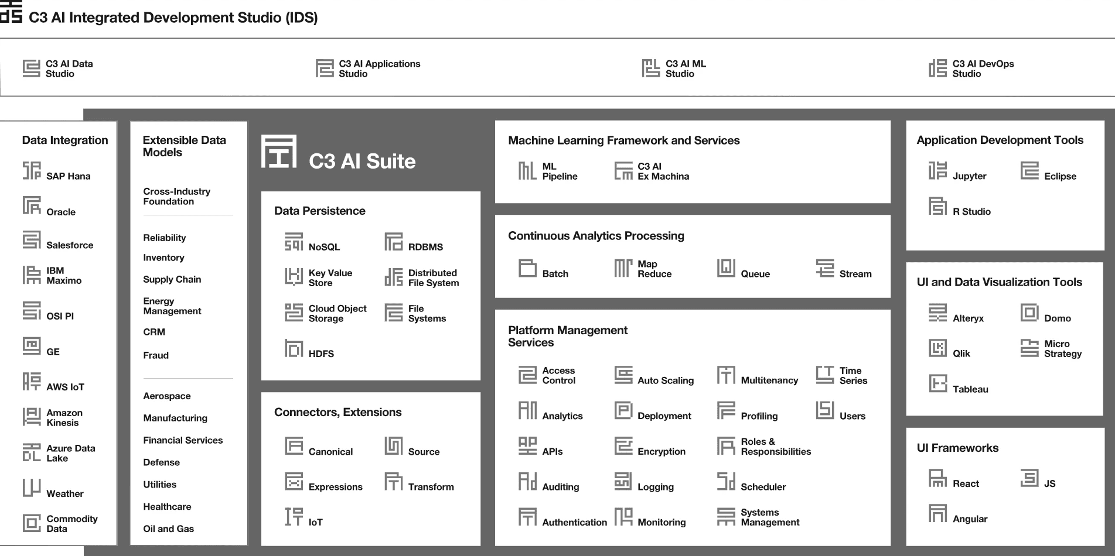Image resolution: width=1115 pixels, height=556 pixels.
Task: Click the Oil and Gas entry
Action: coord(168,529)
